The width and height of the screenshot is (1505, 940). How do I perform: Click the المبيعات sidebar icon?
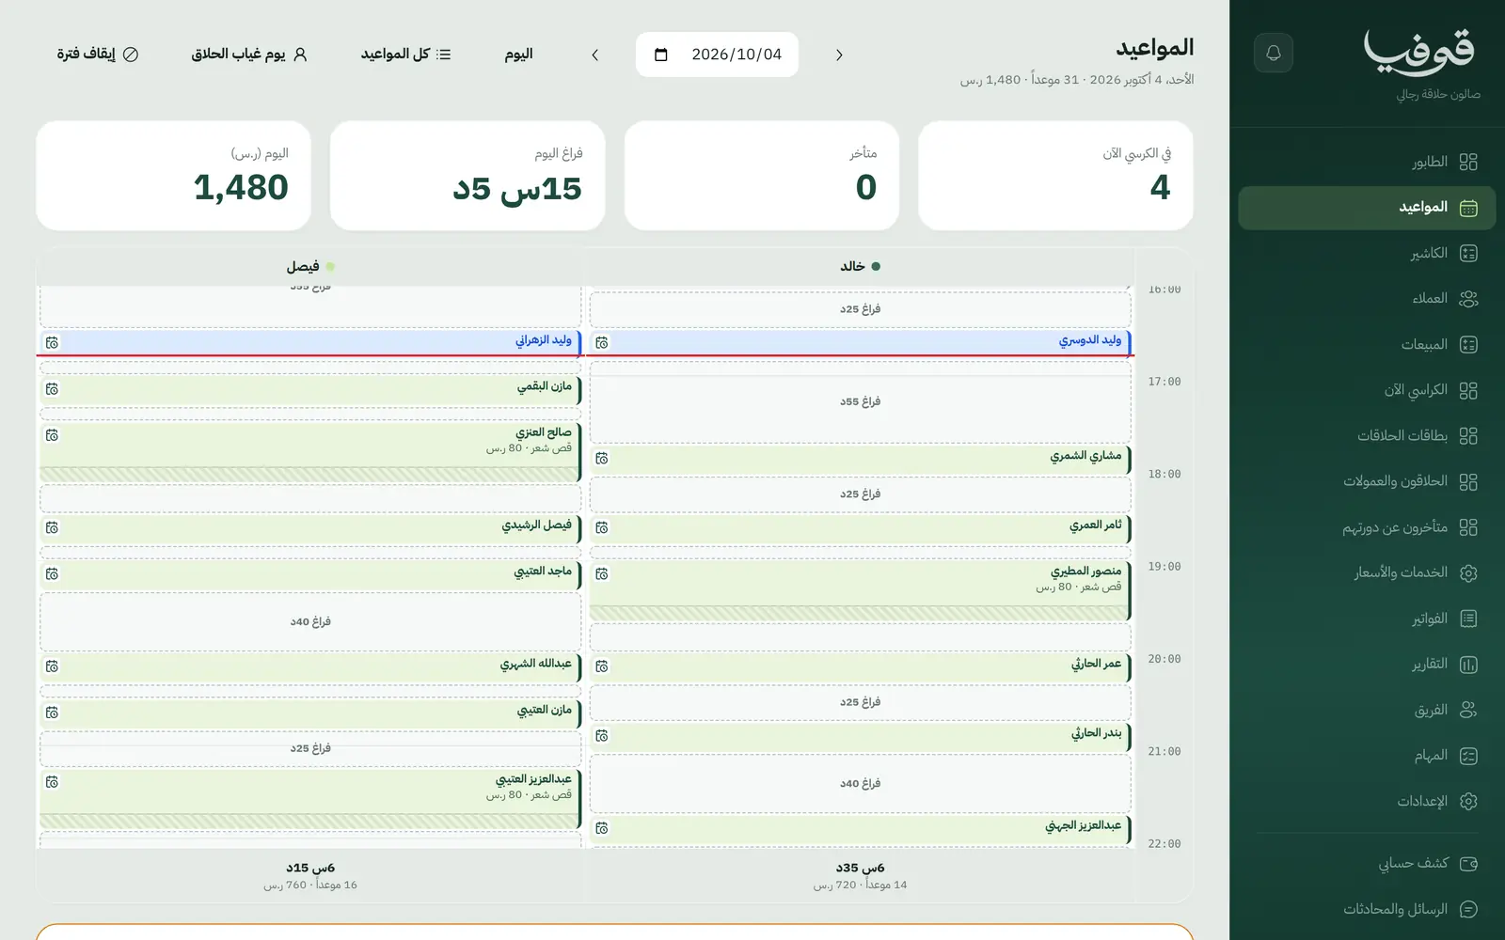coord(1468,345)
